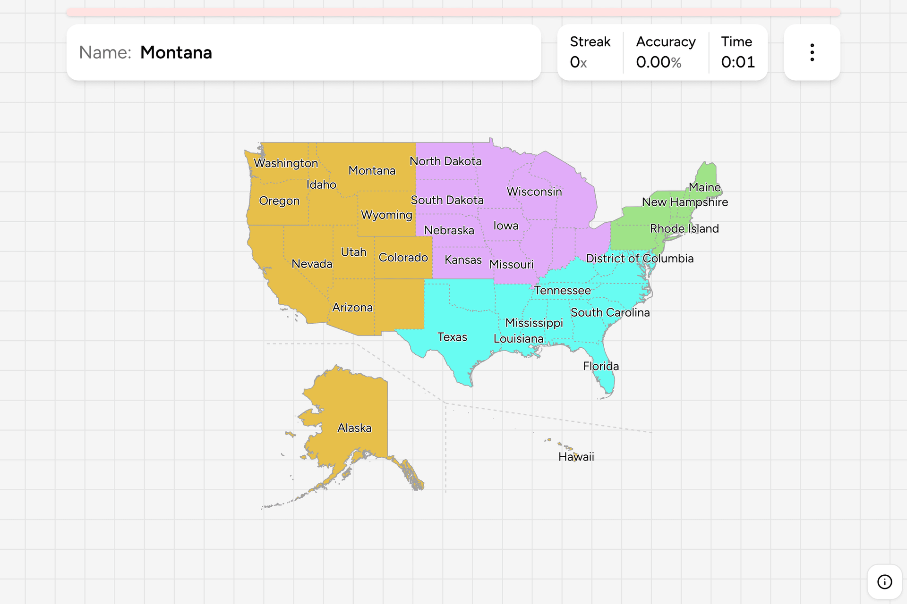Click the info icon button
This screenshot has width=907, height=604.
click(885, 582)
